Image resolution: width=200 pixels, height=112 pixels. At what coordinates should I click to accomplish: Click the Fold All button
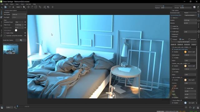[x=193, y=44]
